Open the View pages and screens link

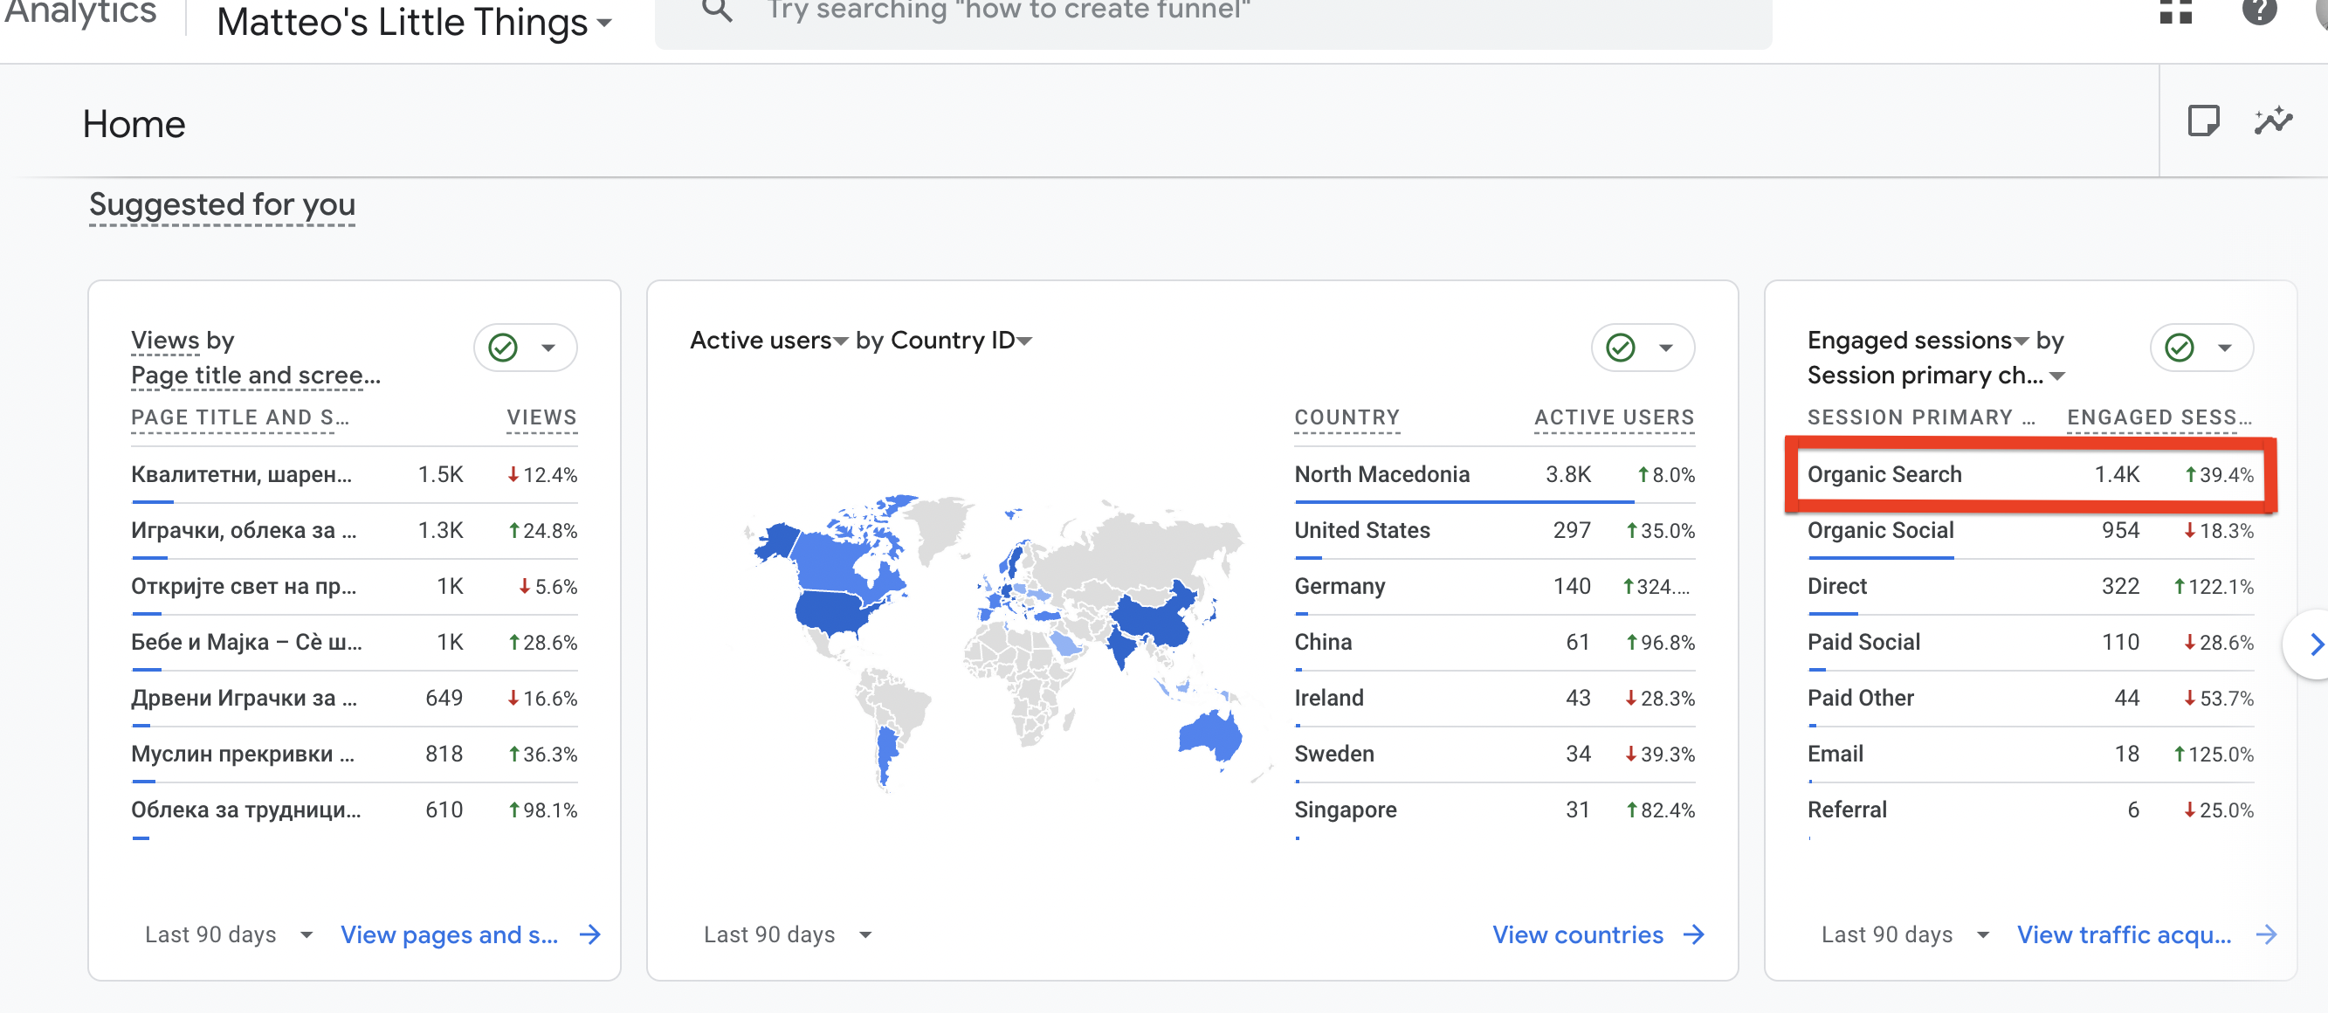449,934
